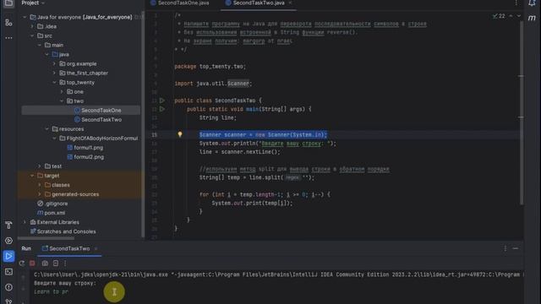Open the Notifications bell icon

tap(532, 3)
